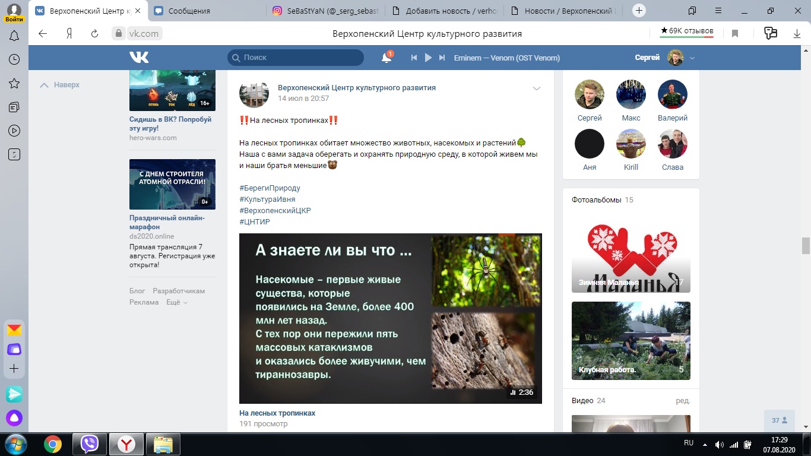Click the "ред." edit link beside Видео

pyautogui.click(x=683, y=401)
